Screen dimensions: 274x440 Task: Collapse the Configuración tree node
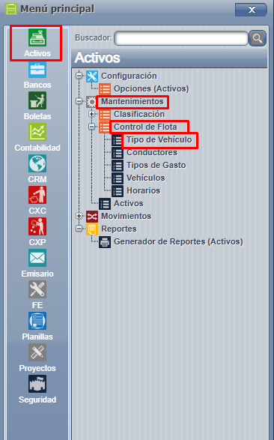click(x=79, y=76)
